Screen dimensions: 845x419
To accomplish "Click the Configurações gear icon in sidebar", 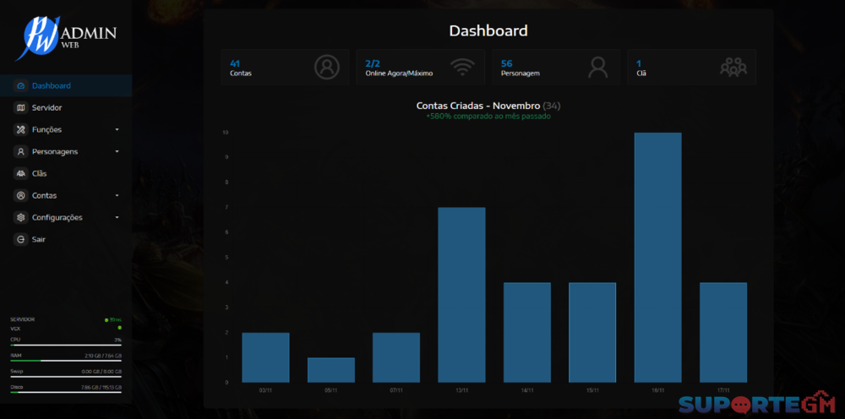I will pyautogui.click(x=21, y=218).
